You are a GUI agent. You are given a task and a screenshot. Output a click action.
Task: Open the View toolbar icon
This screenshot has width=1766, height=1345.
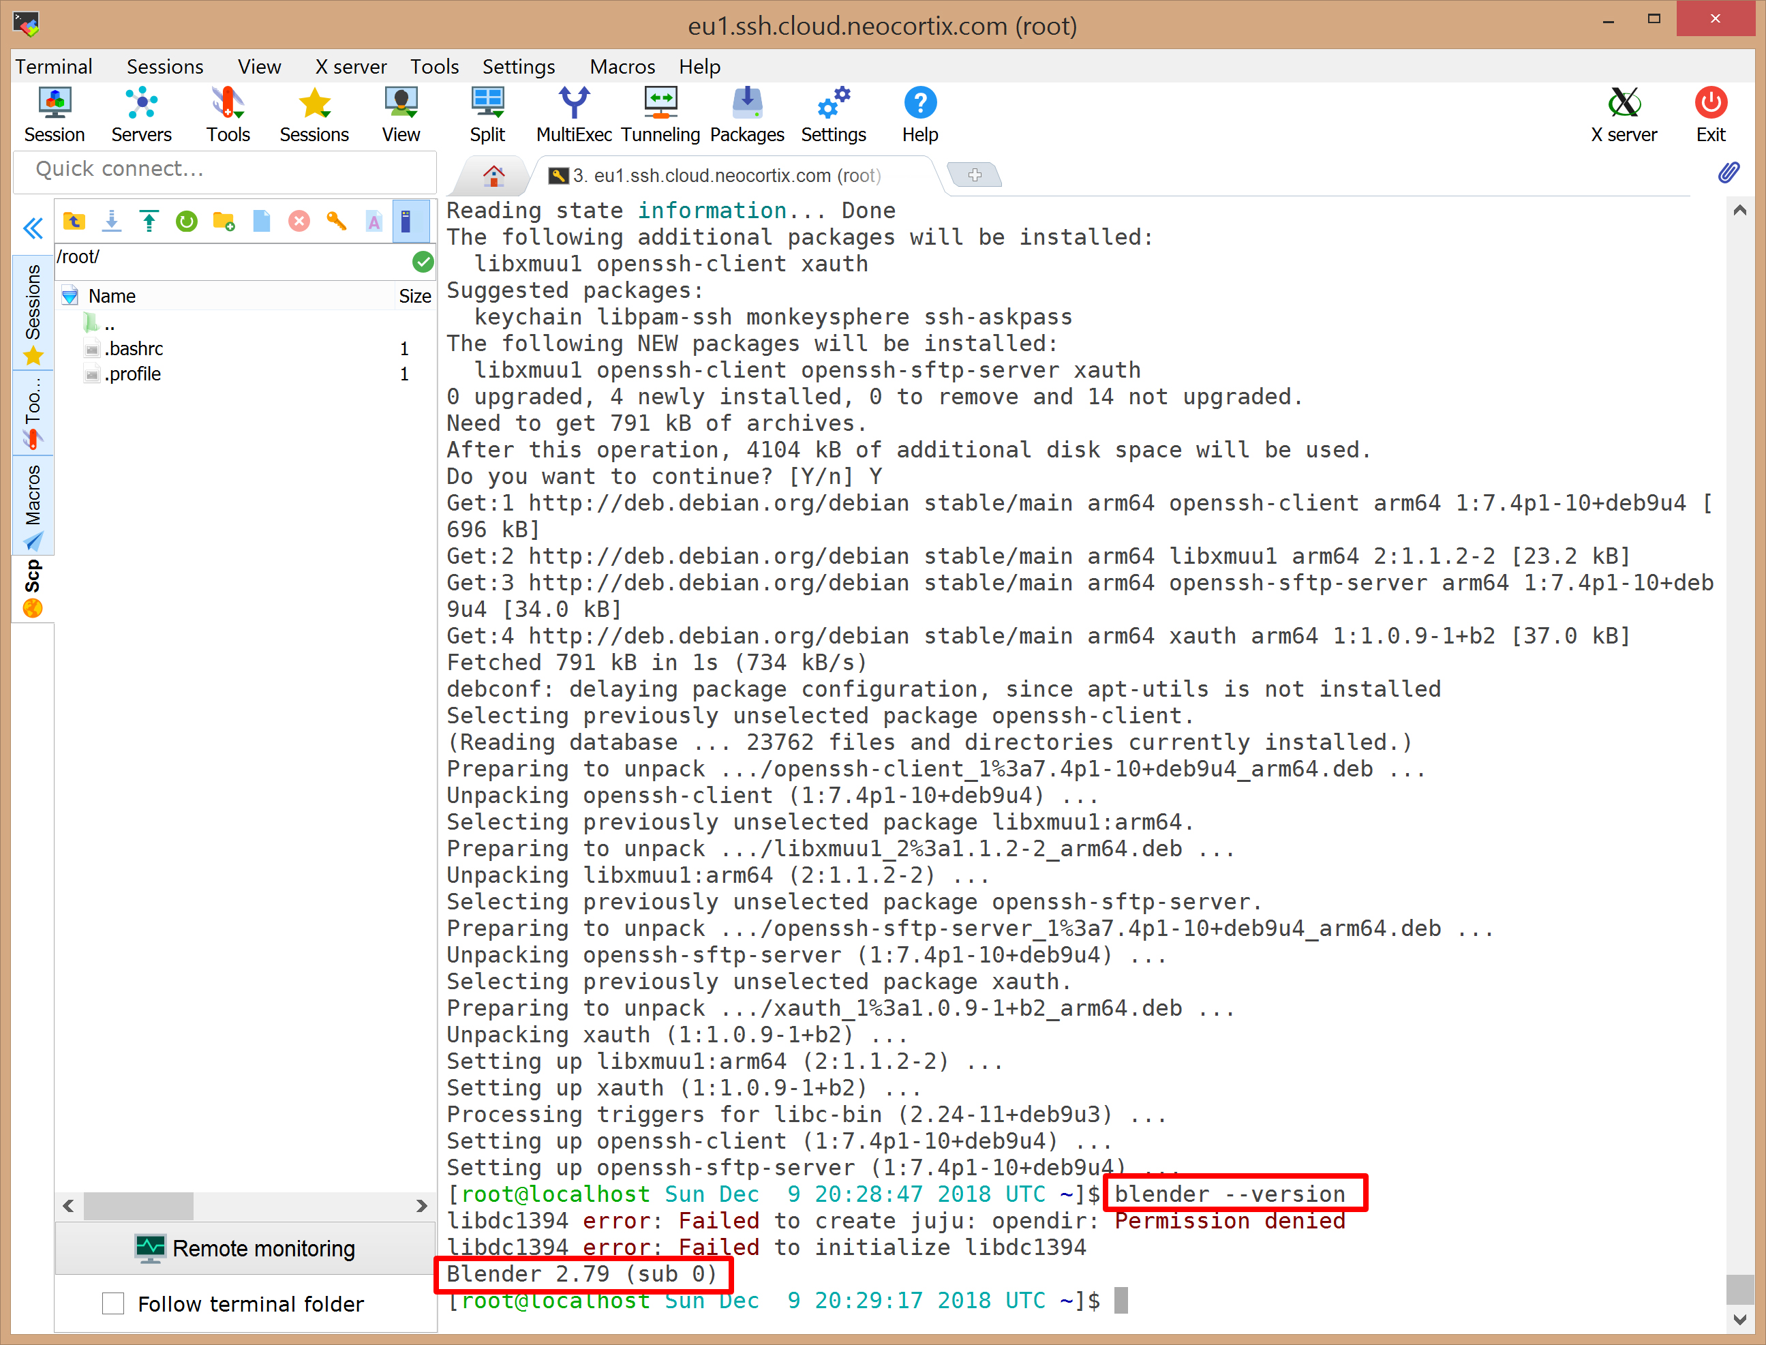[x=401, y=115]
